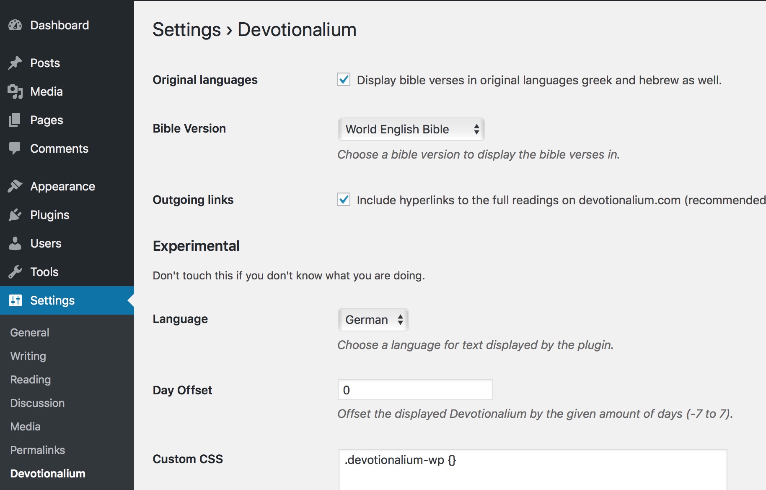
Task: Open the Dashboard menu item
Action: tap(60, 25)
